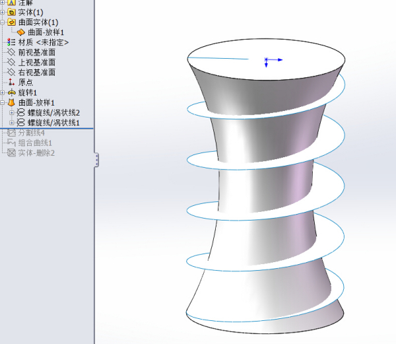Expand the 螺旋线/涡状线1 node

click(12, 123)
